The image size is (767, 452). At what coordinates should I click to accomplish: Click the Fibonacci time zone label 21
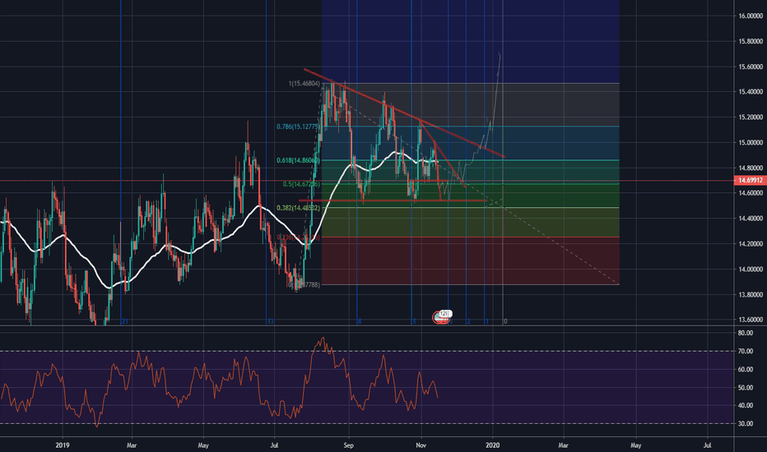pyautogui.click(x=125, y=321)
